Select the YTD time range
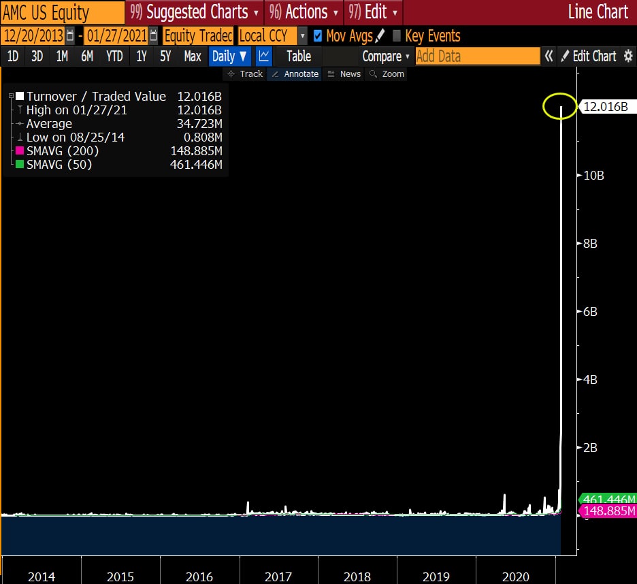 [114, 56]
